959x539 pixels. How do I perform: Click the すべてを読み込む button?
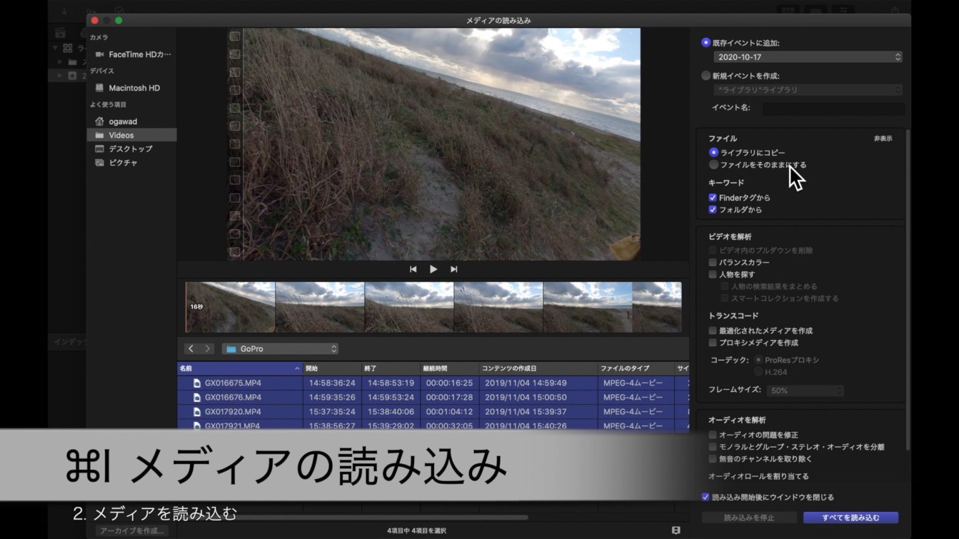(x=851, y=517)
